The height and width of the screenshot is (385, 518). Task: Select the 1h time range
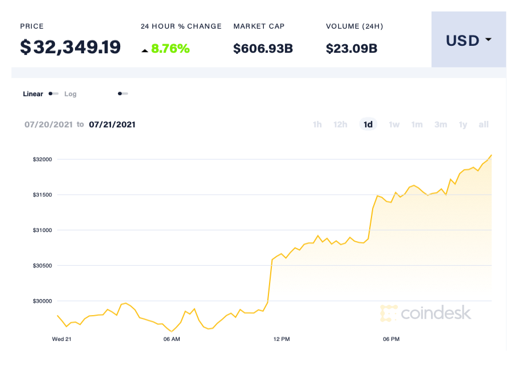click(x=317, y=124)
